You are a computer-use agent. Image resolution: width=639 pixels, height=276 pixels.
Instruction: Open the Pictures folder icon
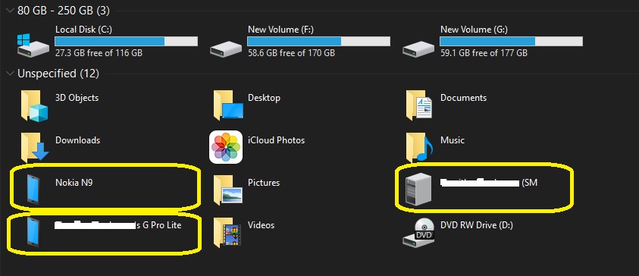pos(228,190)
